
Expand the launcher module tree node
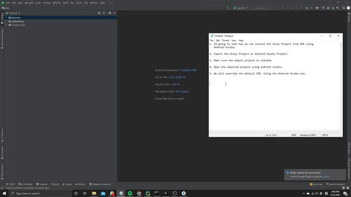(x=6, y=18)
